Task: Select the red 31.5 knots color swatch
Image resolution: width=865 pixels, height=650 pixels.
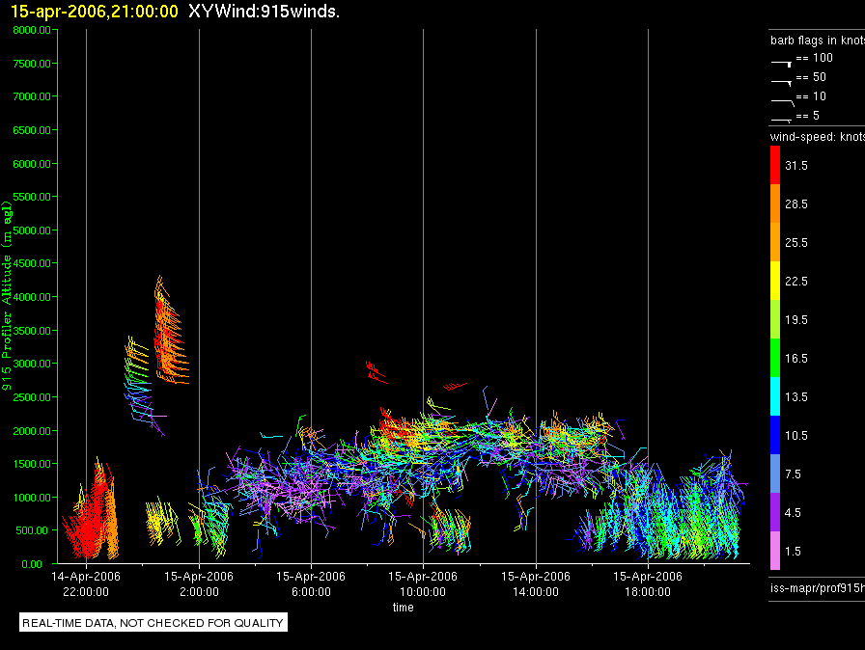Action: tap(775, 165)
